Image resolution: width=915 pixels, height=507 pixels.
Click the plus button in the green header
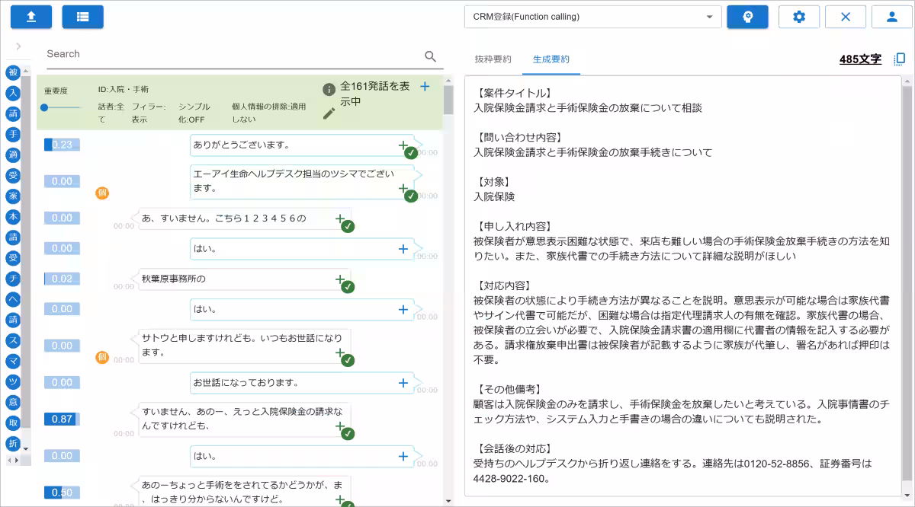425,86
